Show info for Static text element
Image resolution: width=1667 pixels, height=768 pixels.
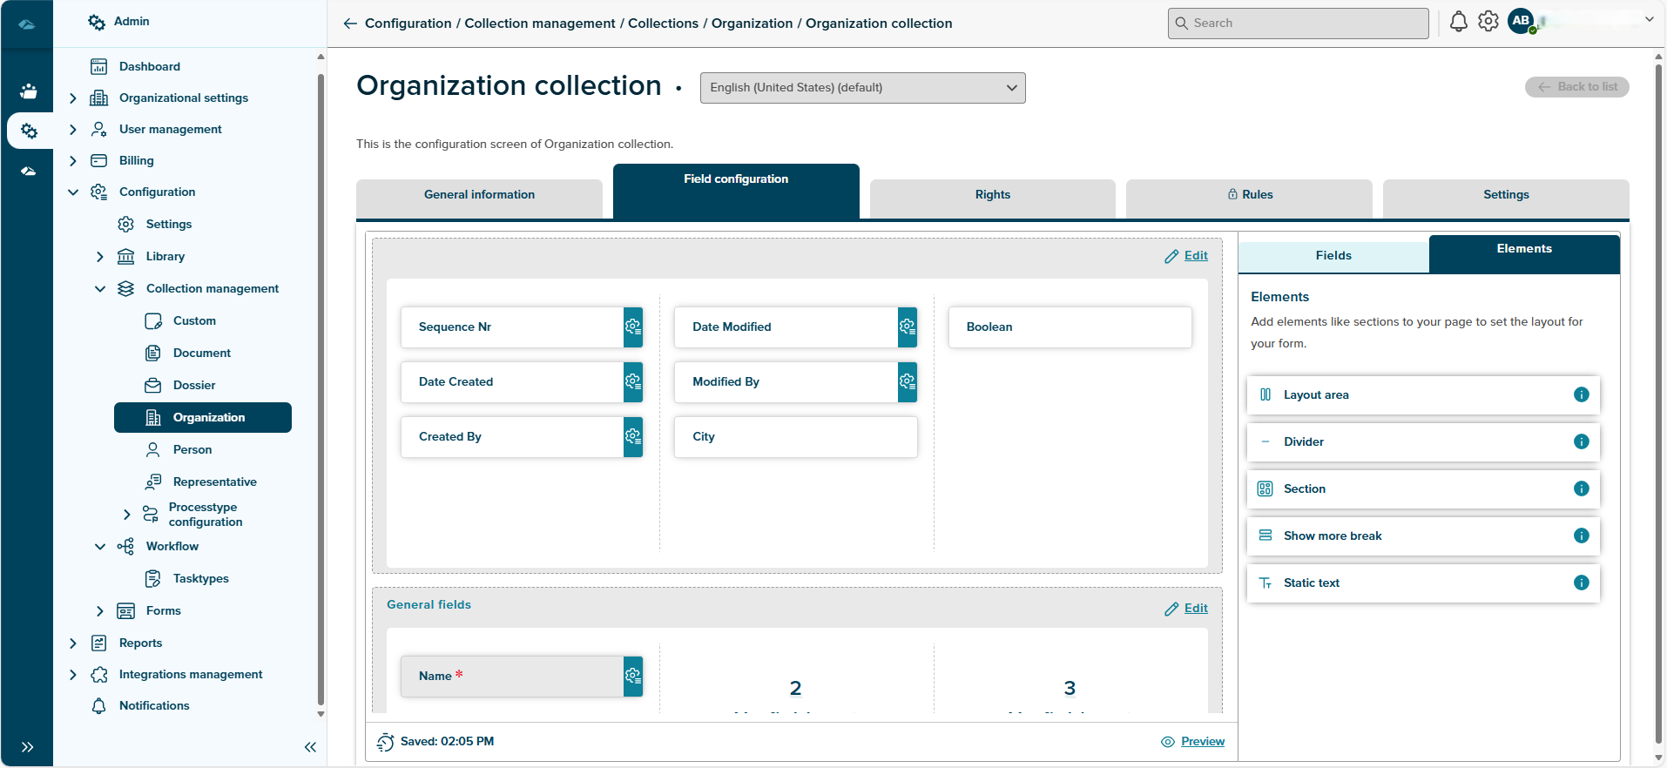[x=1581, y=583]
